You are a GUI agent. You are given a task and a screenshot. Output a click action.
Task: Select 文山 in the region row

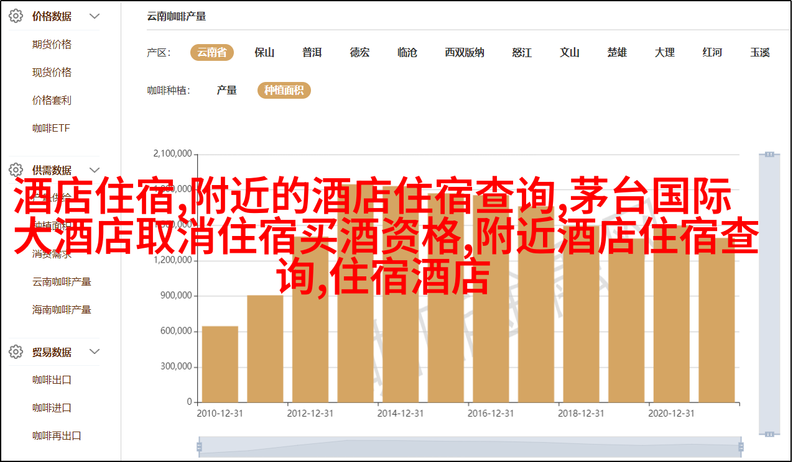click(570, 53)
